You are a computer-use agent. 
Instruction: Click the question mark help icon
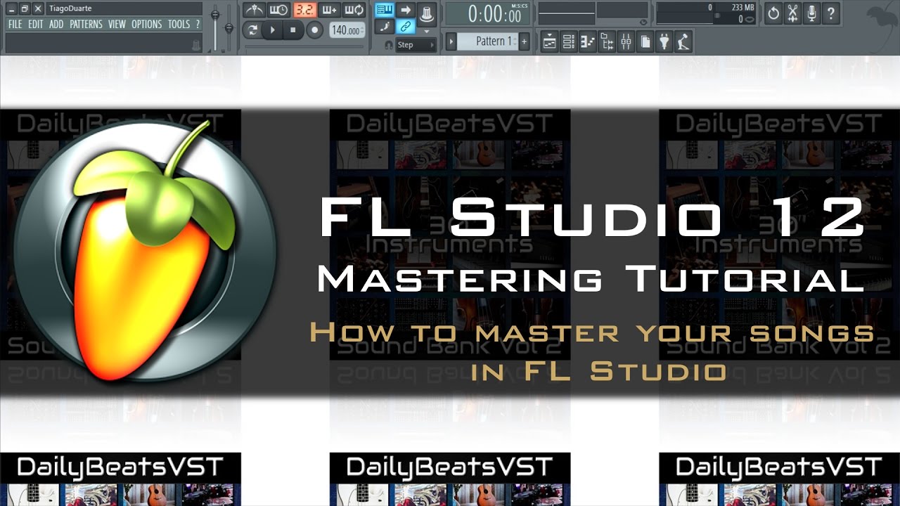coord(832,13)
